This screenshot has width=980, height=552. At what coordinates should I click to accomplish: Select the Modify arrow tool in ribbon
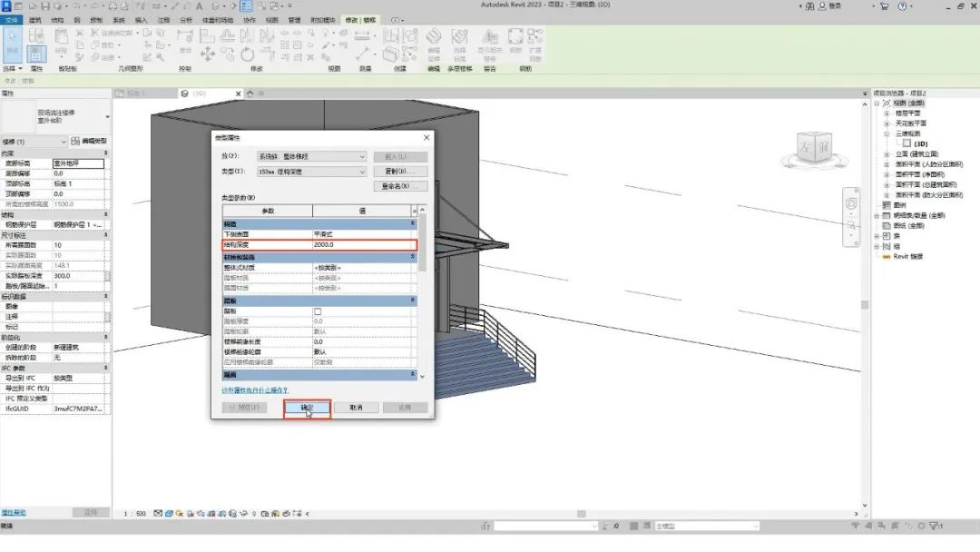(12, 44)
